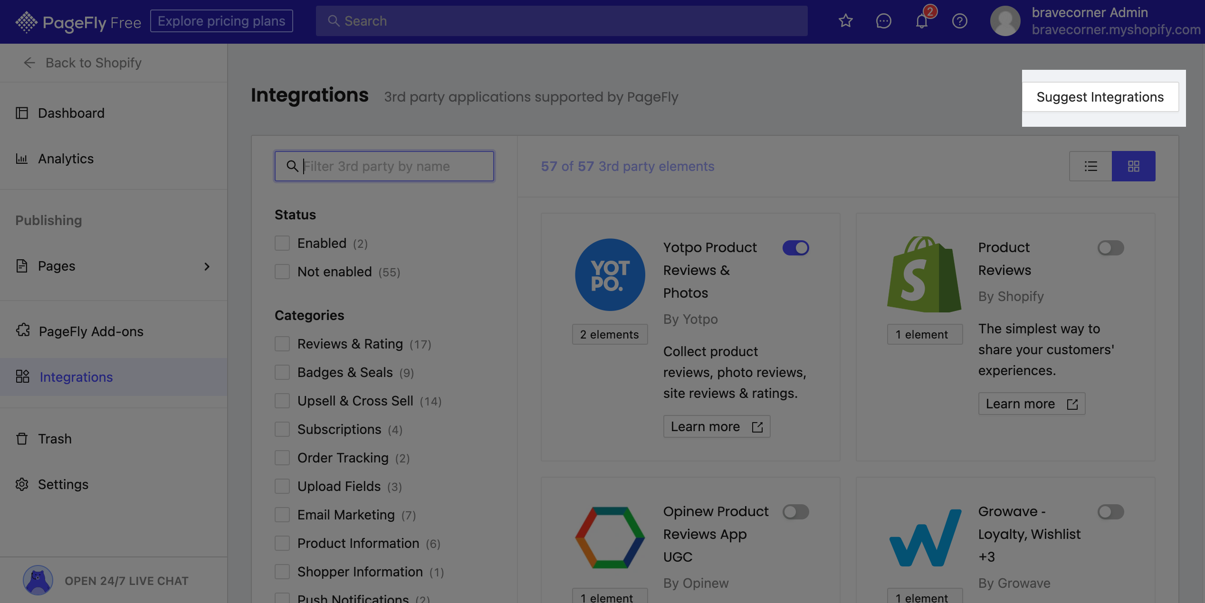The height and width of the screenshot is (603, 1205).
Task: Open the help question mark icon
Action: tap(959, 21)
